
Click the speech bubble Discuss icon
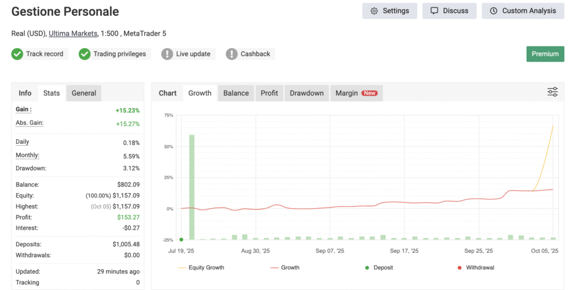434,11
